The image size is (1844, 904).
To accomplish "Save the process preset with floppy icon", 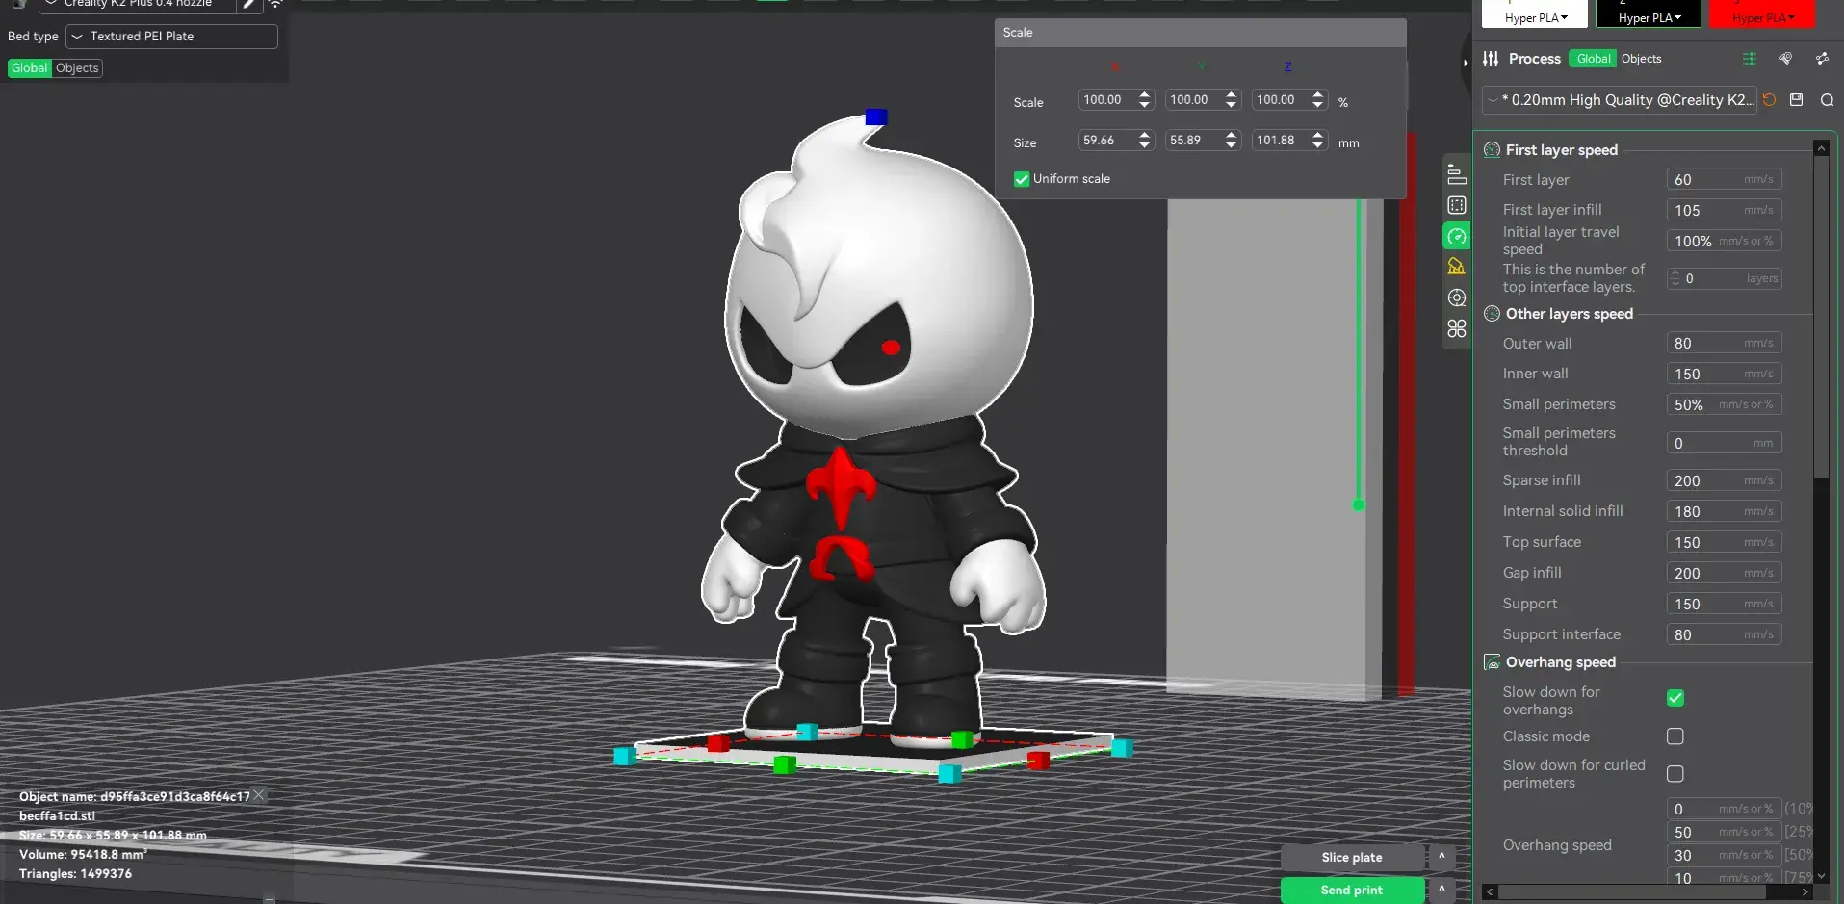I will 1796,100.
